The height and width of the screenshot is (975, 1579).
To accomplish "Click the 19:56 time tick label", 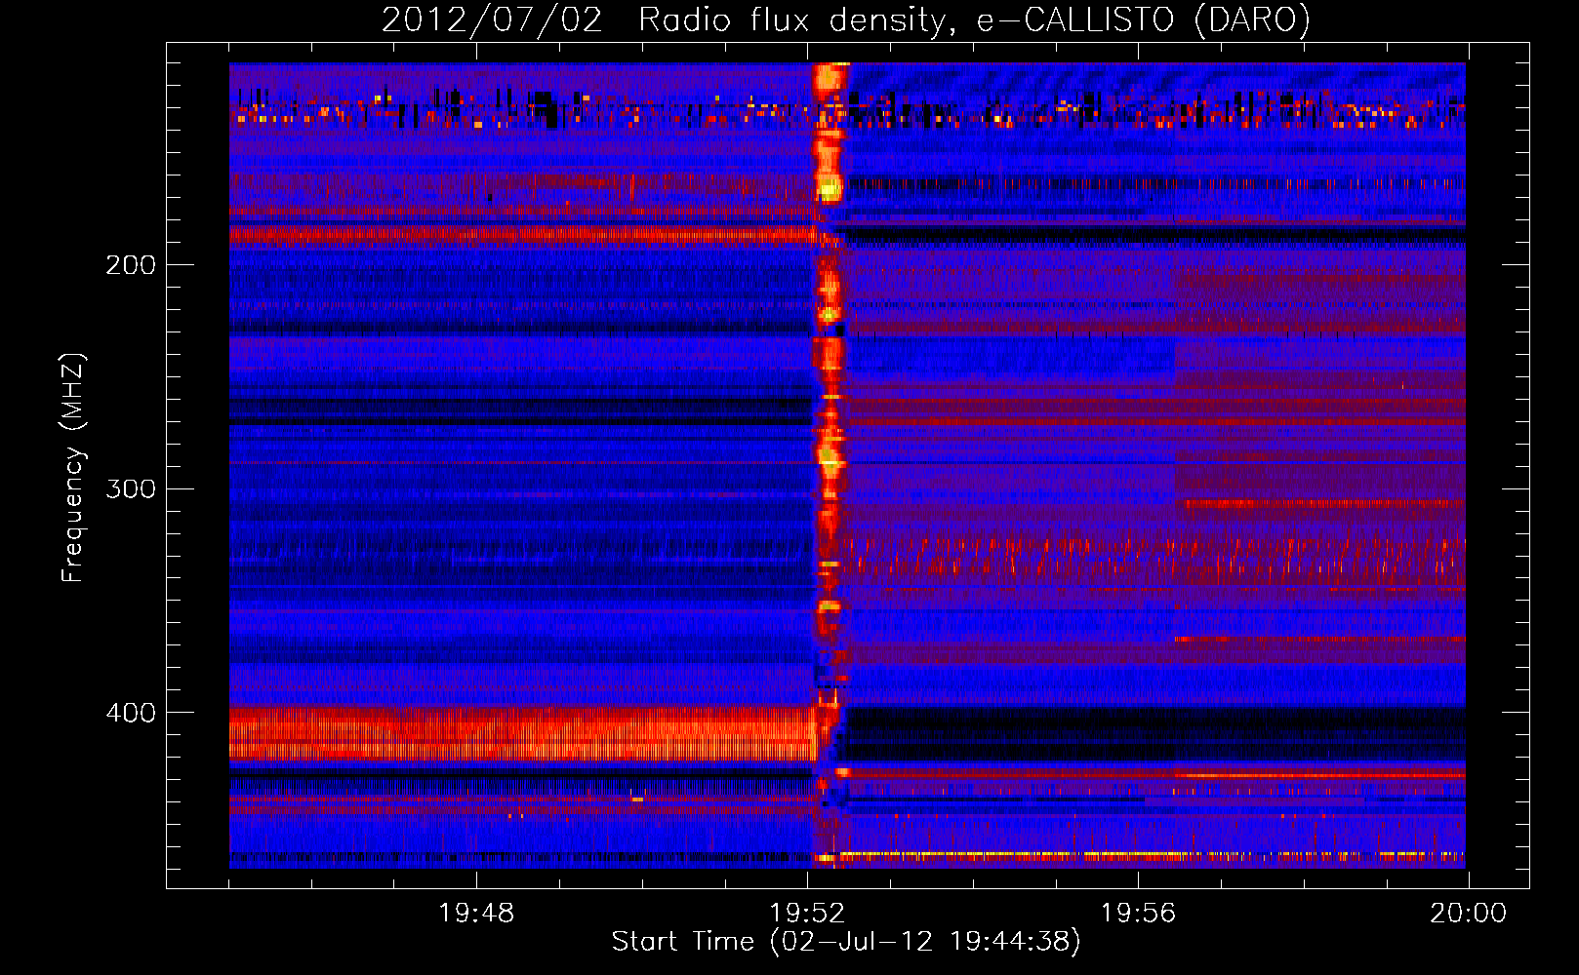I will tap(1138, 914).
